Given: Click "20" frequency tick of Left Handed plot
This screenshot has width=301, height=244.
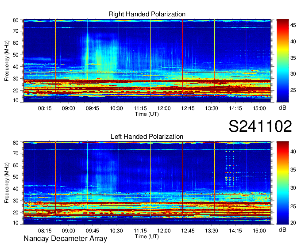Looking at the screenshot, I should coord(15,213).
